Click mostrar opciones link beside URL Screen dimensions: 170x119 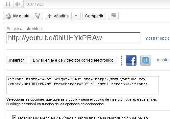coord(157,38)
